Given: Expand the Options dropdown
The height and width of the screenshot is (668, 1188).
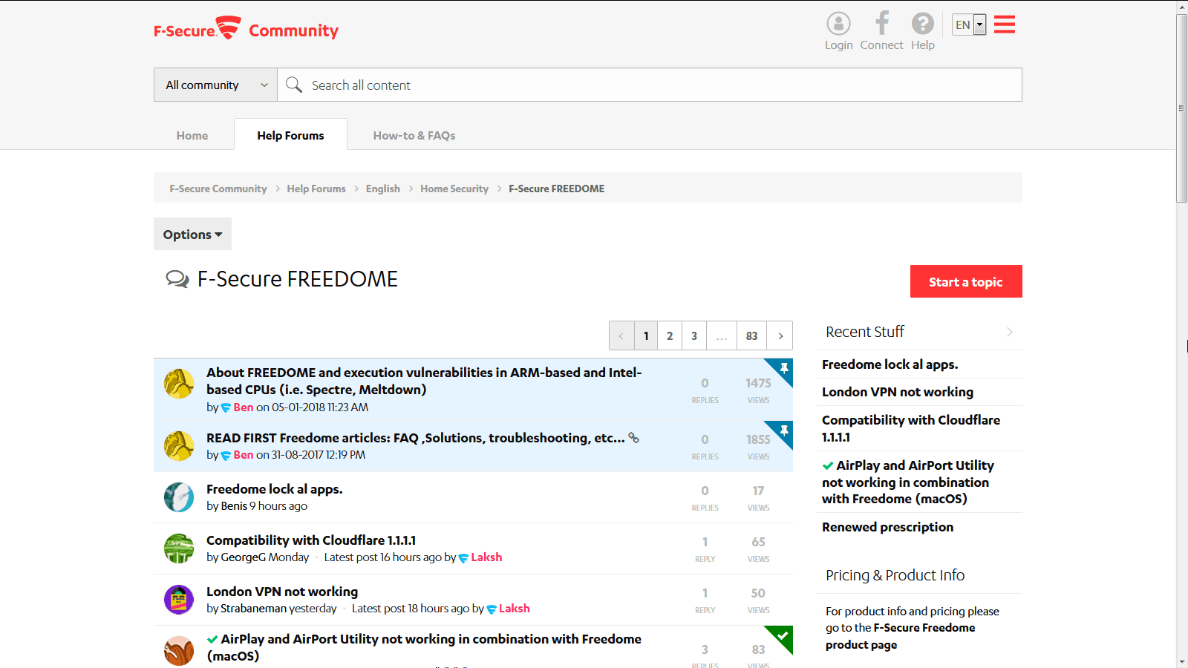Looking at the screenshot, I should point(192,234).
